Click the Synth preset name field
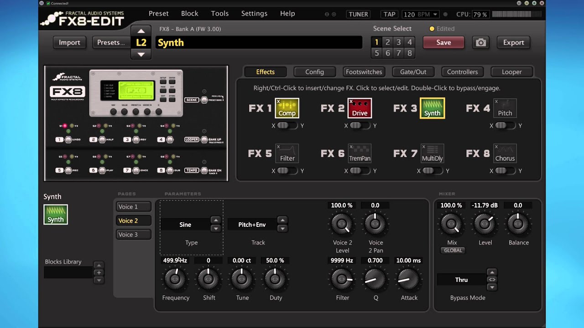Screen dimensions: 584x328 pos(259,42)
